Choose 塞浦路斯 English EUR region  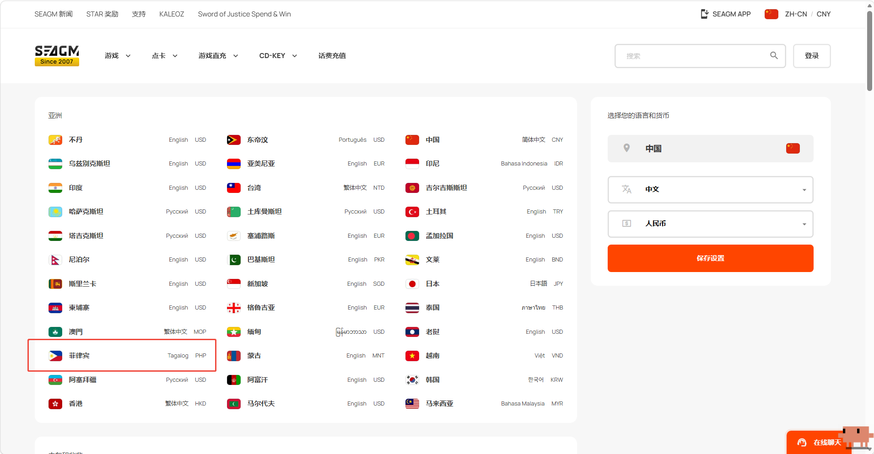(x=306, y=236)
